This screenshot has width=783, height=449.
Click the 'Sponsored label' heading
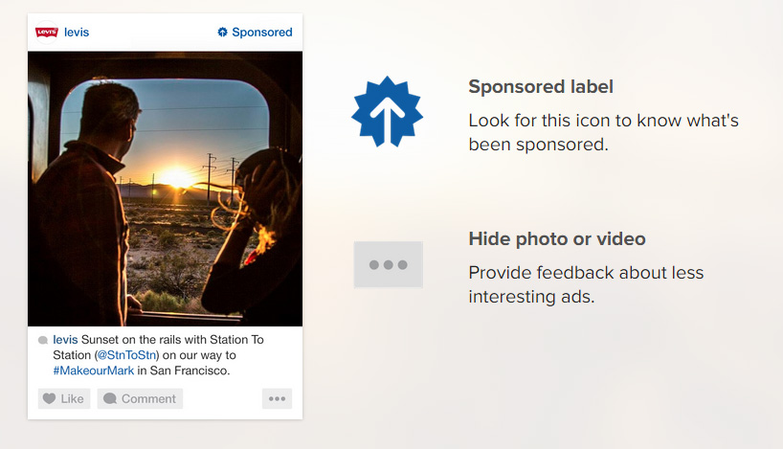(x=541, y=87)
